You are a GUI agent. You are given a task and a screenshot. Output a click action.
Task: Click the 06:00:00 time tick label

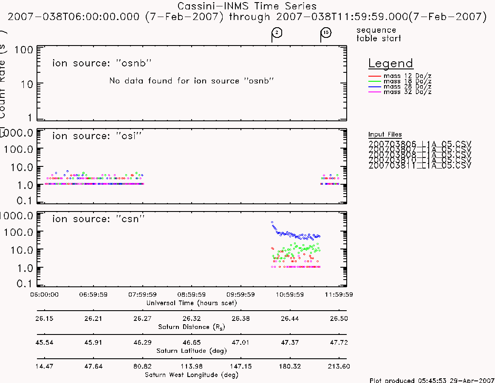tap(44, 294)
